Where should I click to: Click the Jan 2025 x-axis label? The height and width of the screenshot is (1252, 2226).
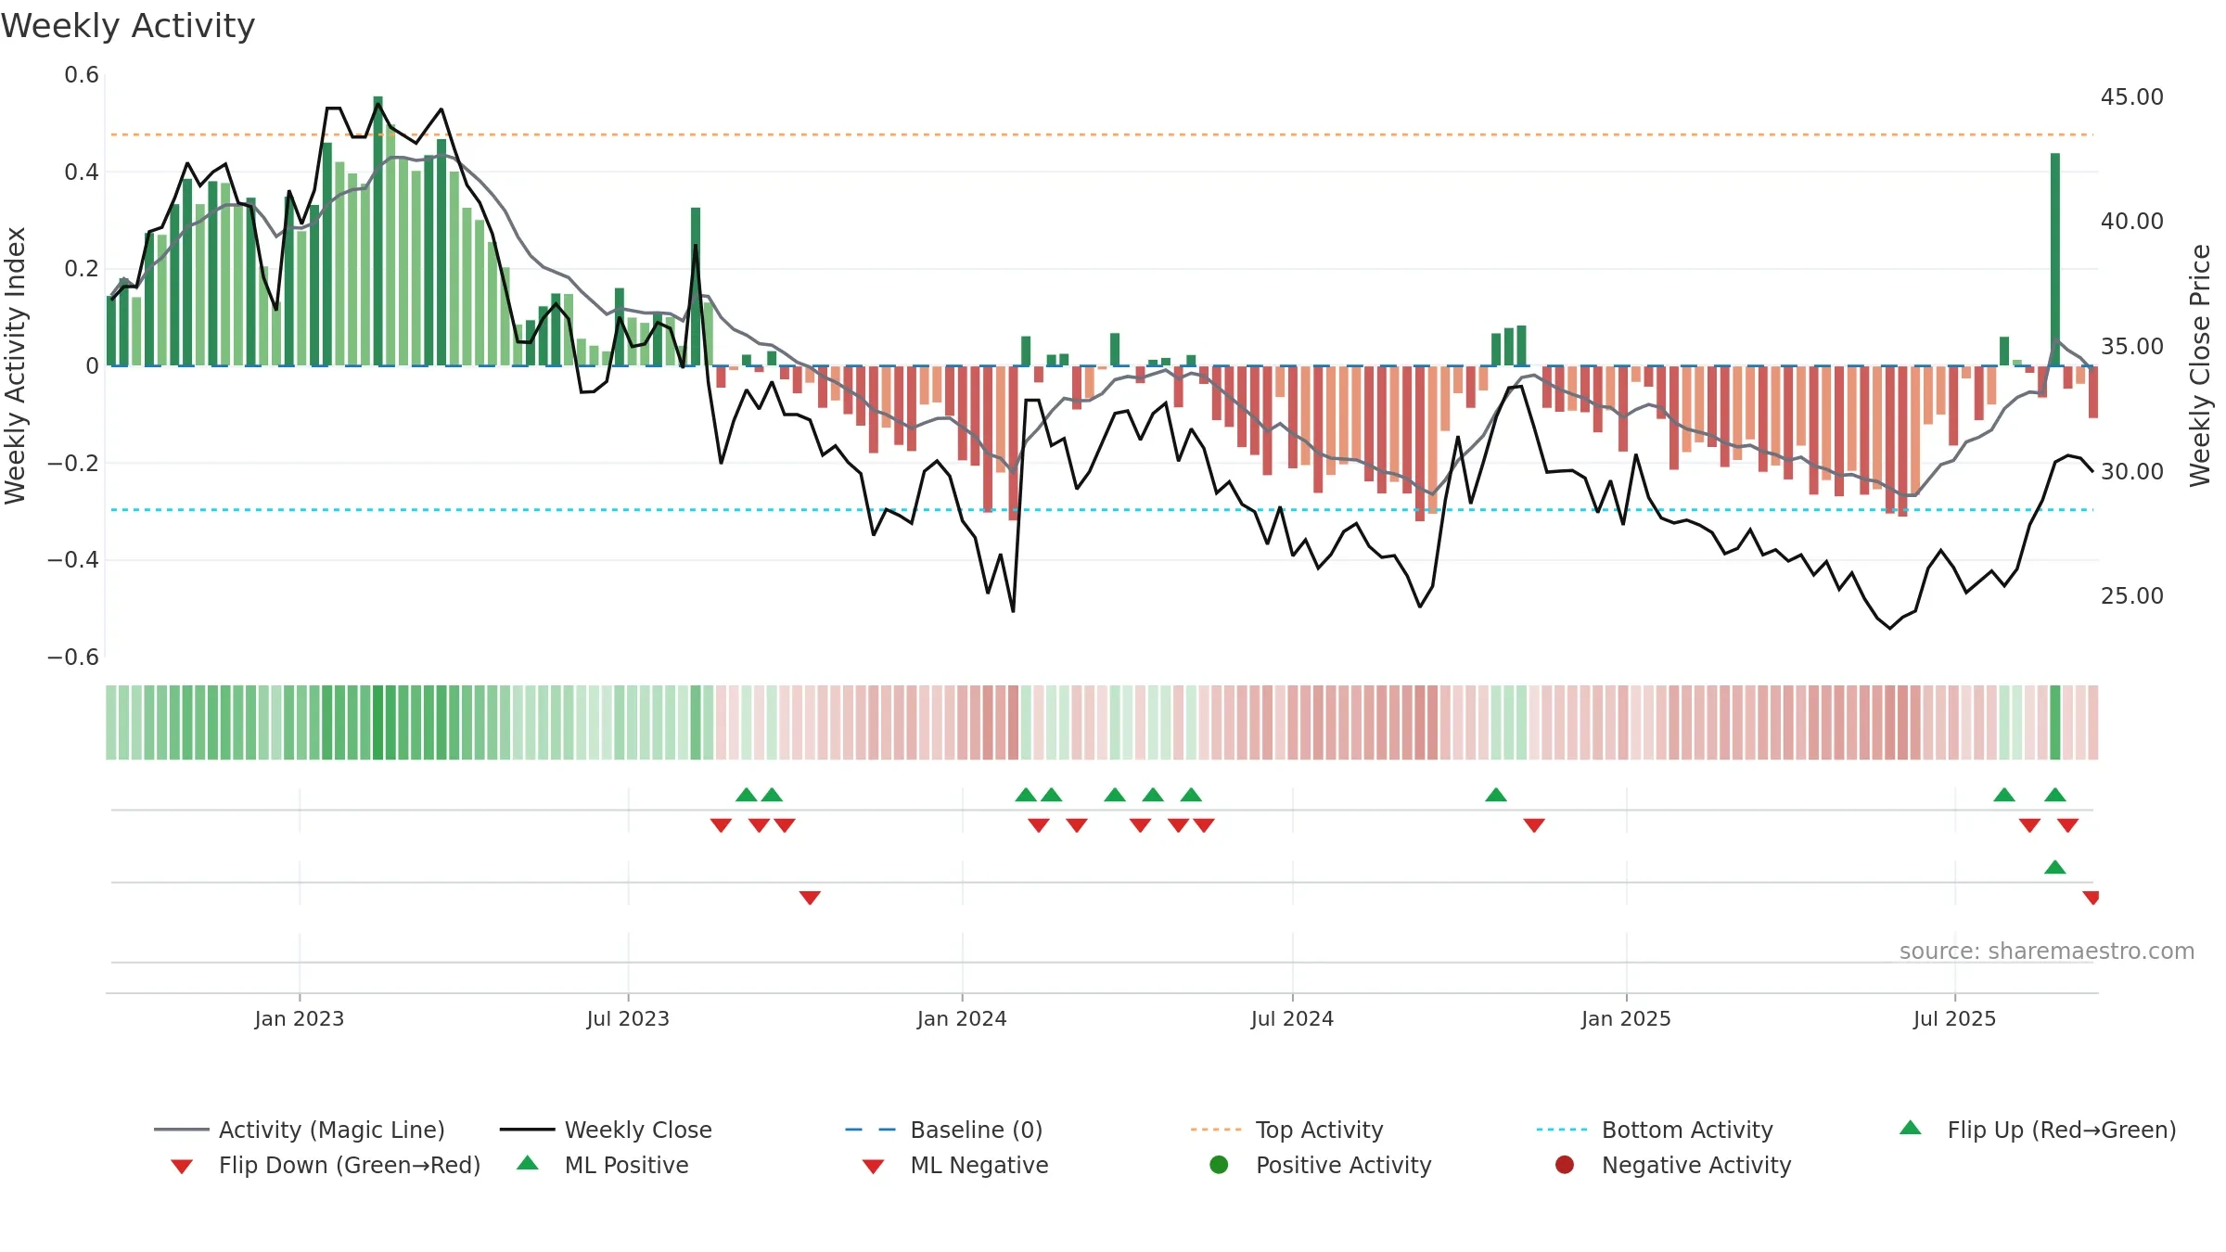tap(1626, 1018)
